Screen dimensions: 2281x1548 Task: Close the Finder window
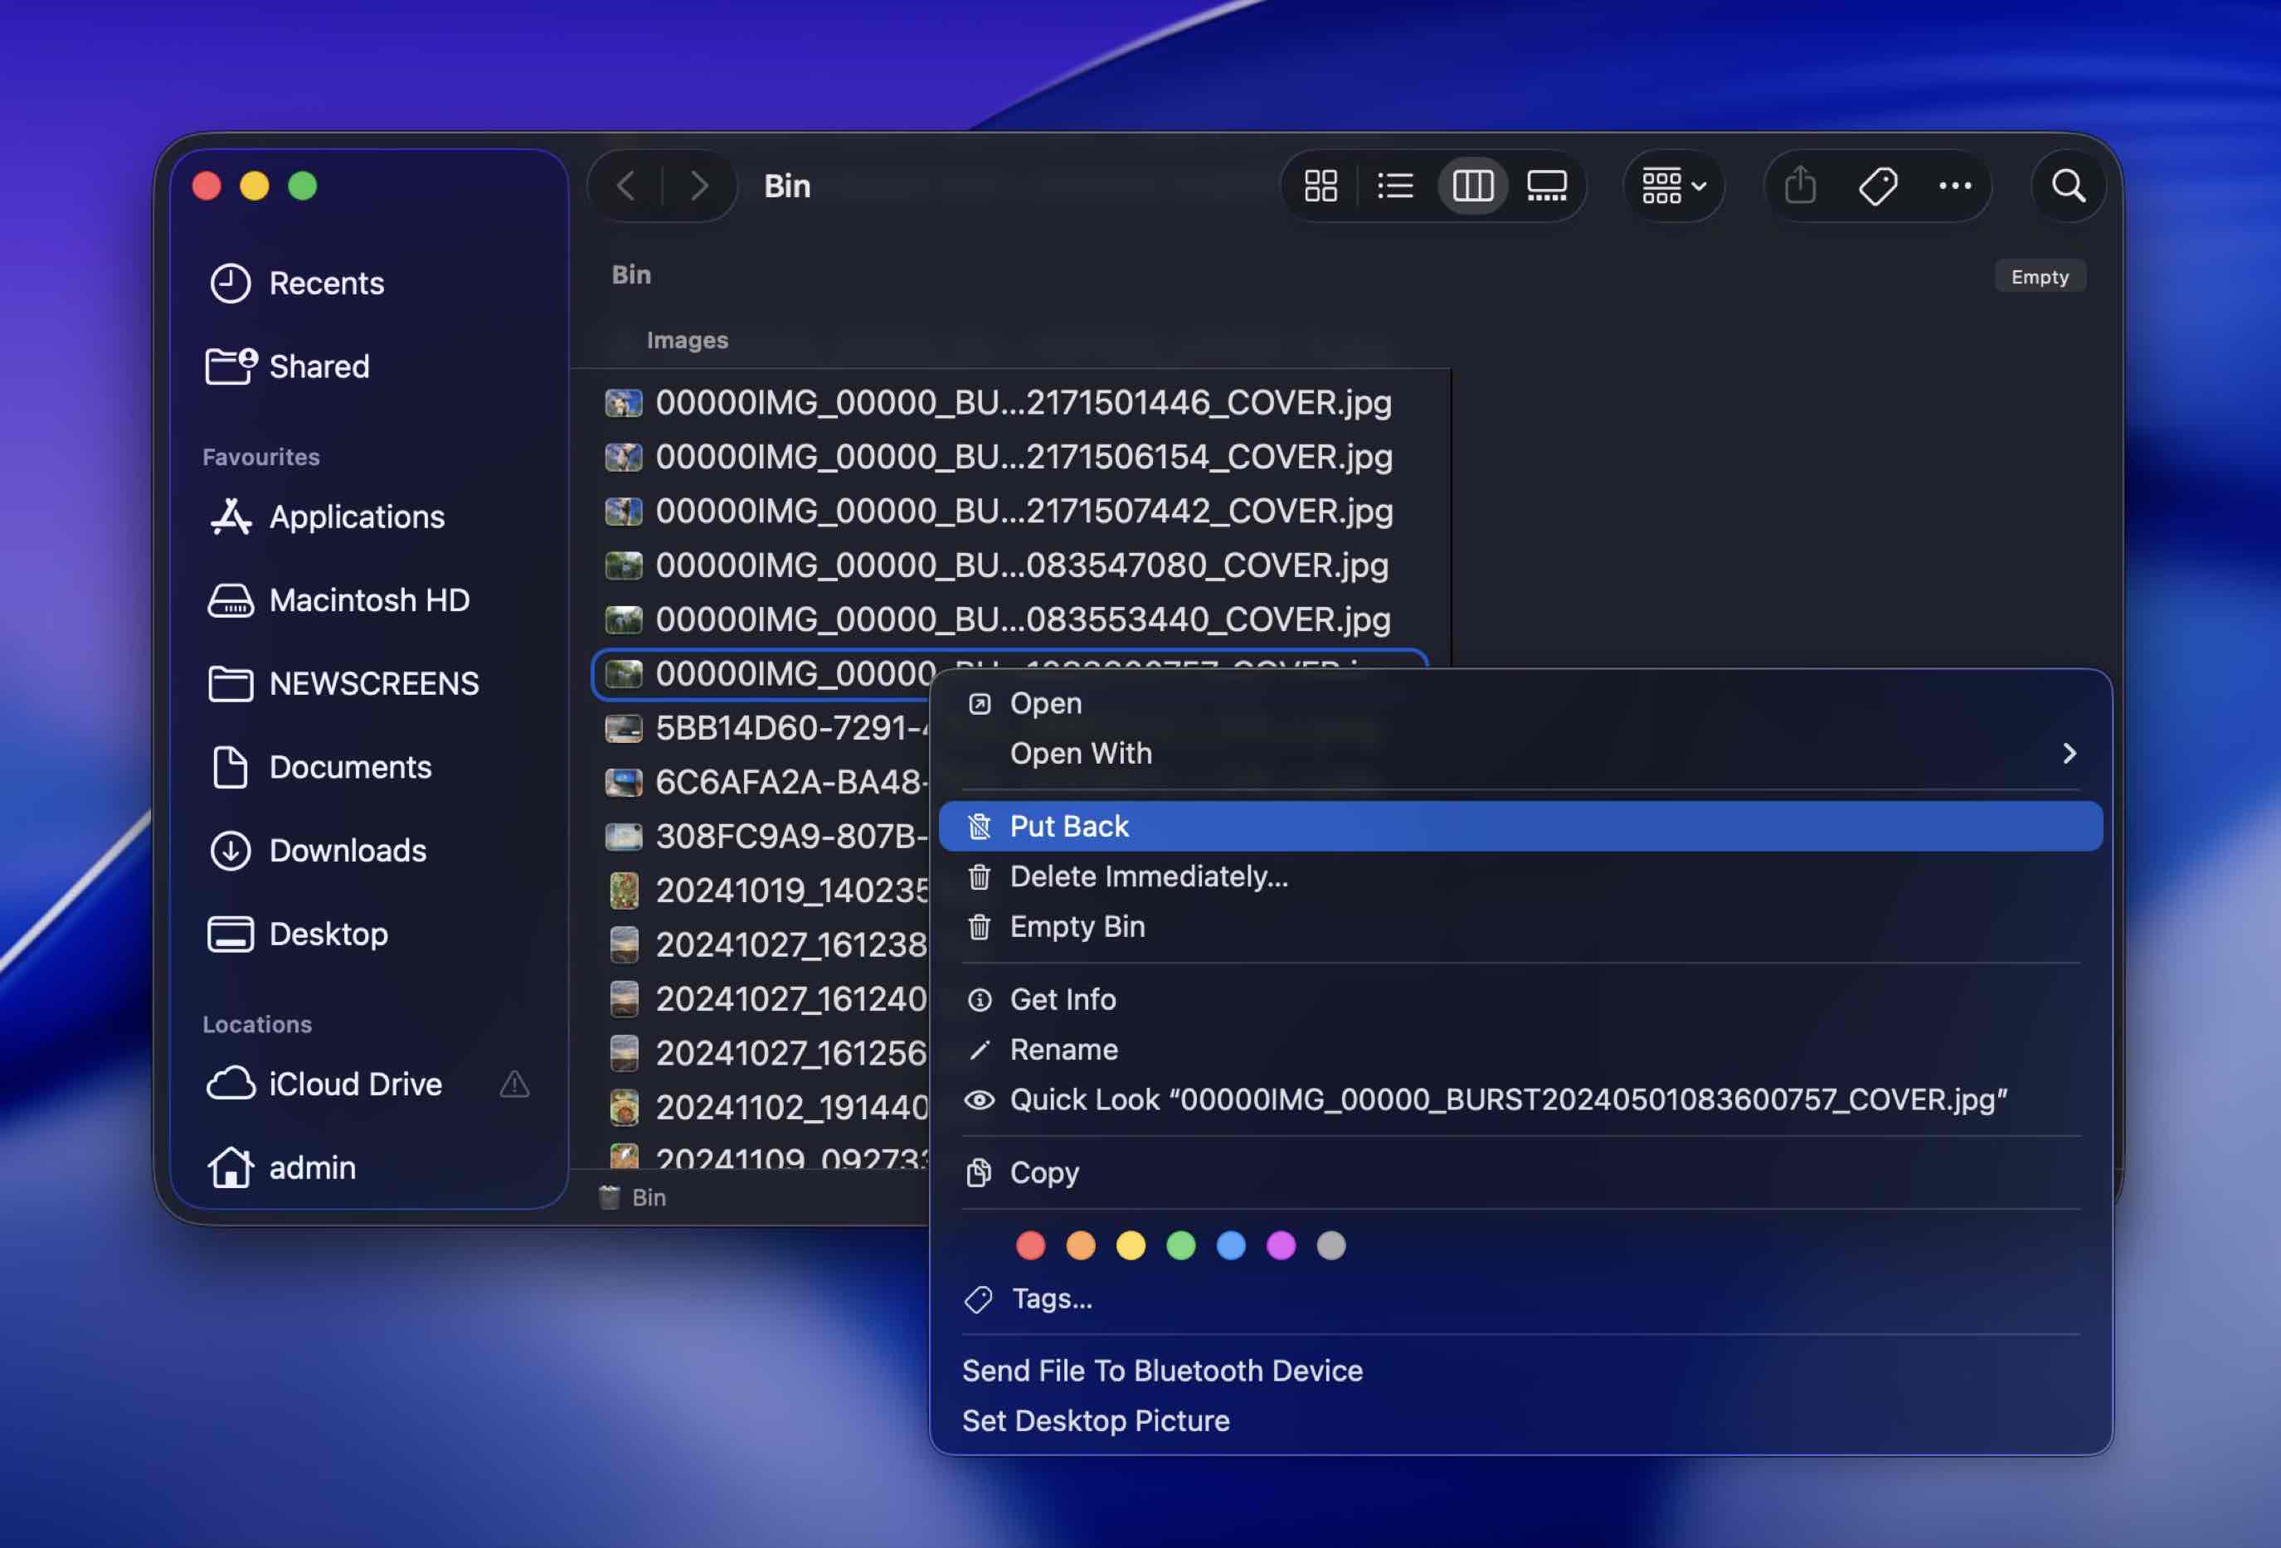point(206,186)
